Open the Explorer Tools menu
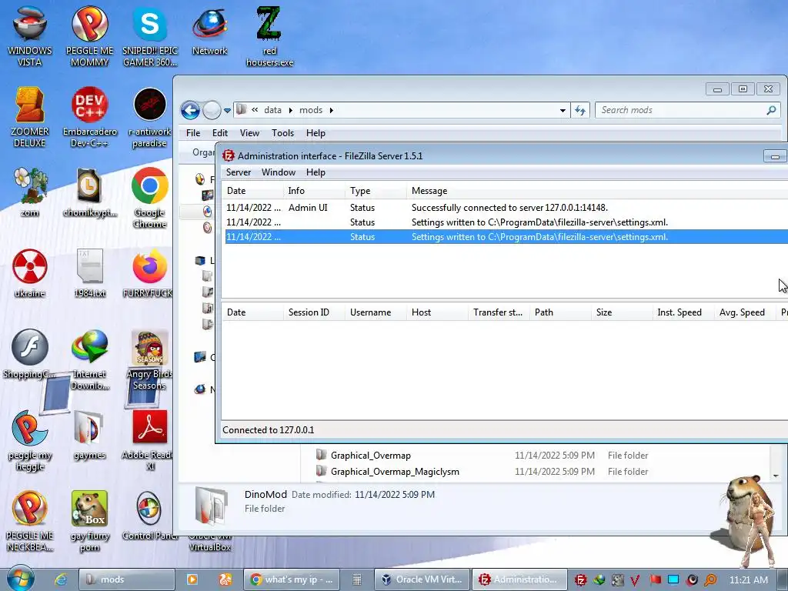Screen dimensions: 788x591 (x=282, y=133)
